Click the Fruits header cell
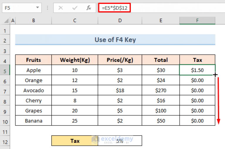The height and width of the screenshot is (149, 225). 33,60
